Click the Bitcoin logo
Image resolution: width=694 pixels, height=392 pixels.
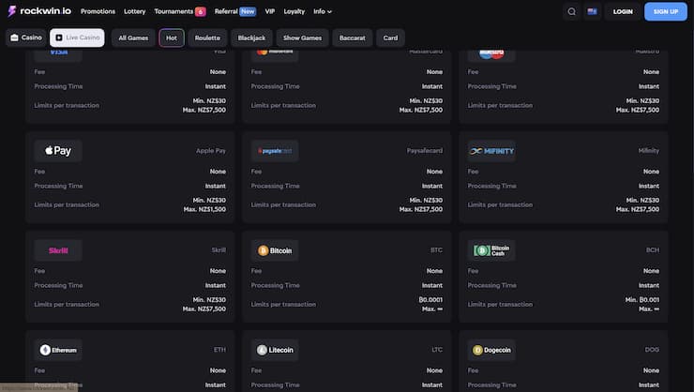[x=275, y=250]
